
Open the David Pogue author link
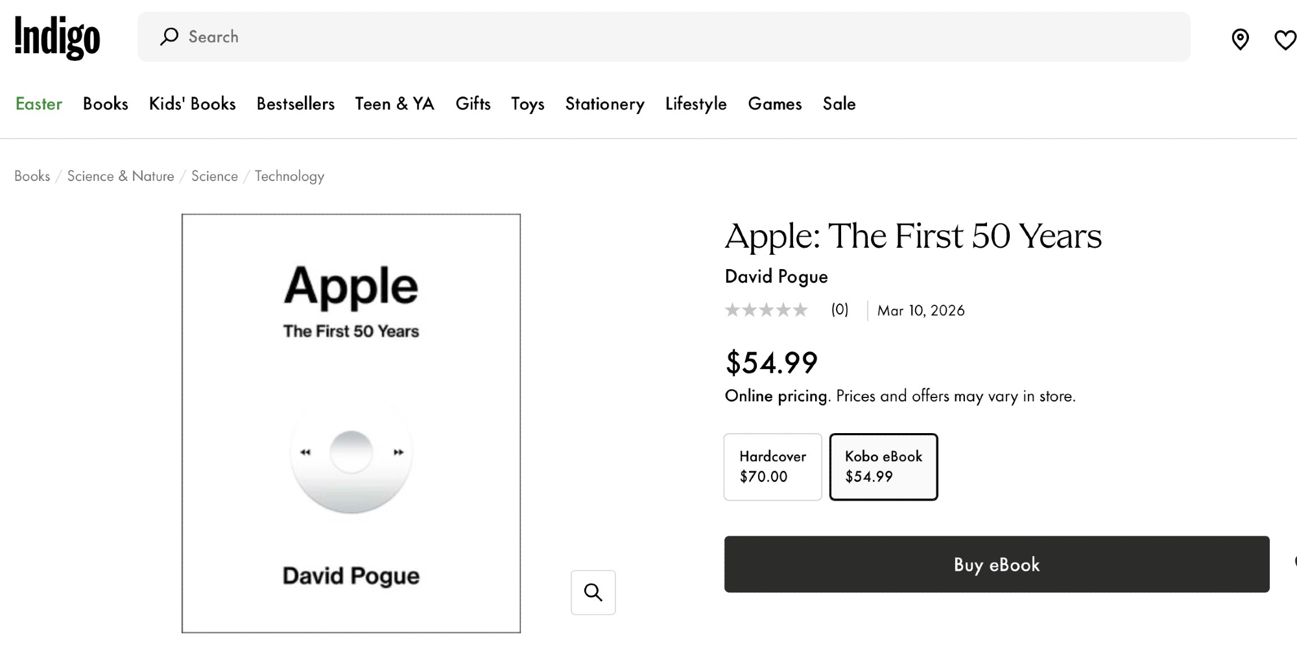click(776, 276)
